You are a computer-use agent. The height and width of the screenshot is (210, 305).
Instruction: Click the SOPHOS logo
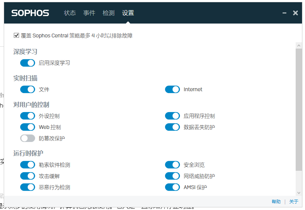click(x=30, y=13)
